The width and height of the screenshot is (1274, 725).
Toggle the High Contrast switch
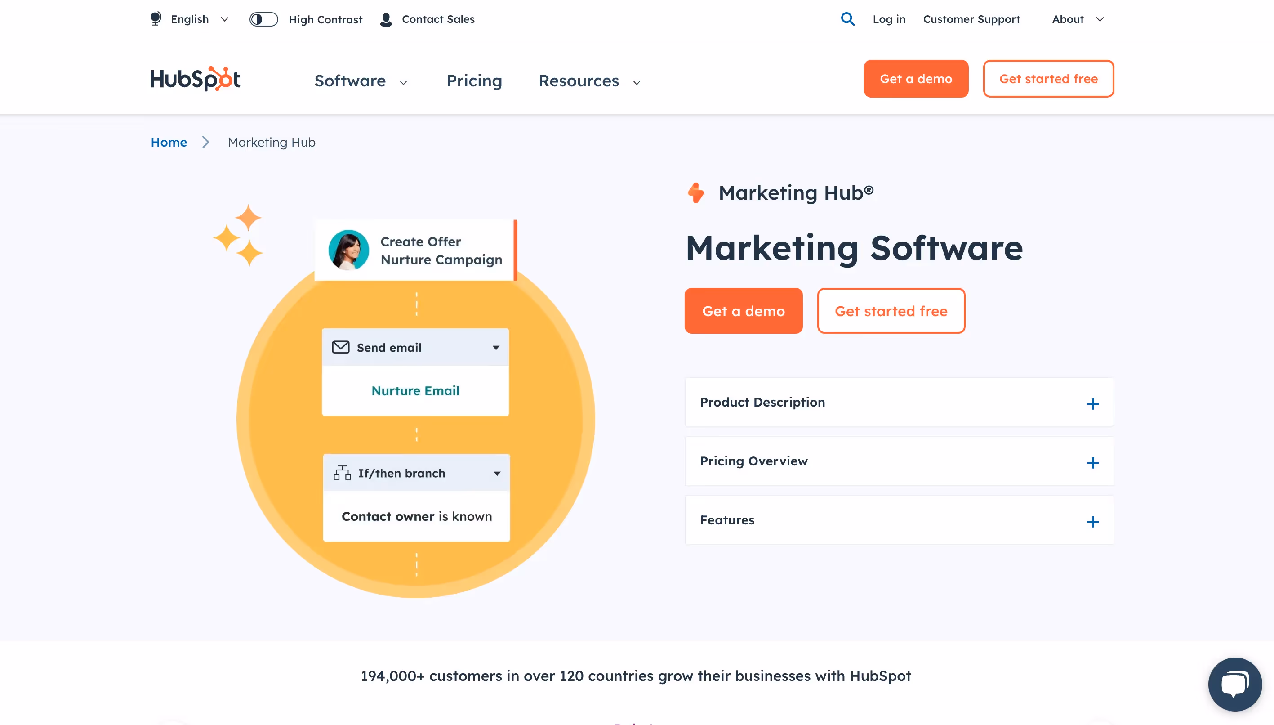pyautogui.click(x=263, y=19)
